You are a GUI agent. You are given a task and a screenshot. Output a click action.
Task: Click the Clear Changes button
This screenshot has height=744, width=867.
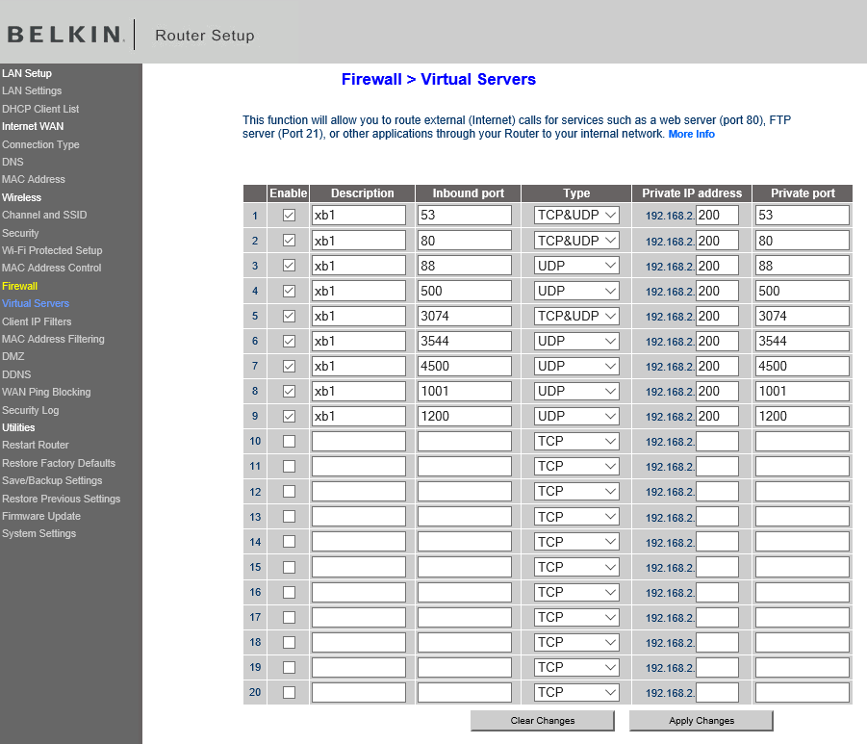[x=542, y=720]
